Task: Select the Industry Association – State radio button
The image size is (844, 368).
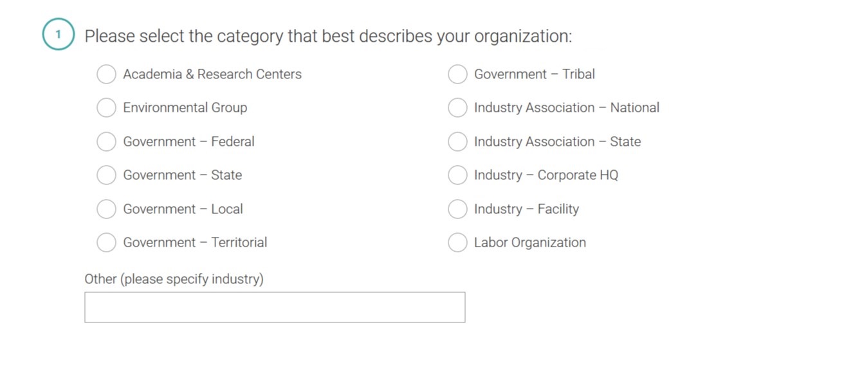Action: (x=457, y=142)
